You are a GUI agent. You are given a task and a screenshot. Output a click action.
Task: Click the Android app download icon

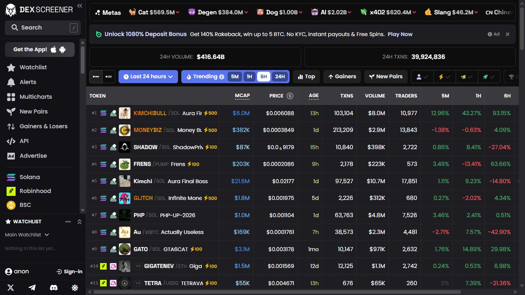62,50
